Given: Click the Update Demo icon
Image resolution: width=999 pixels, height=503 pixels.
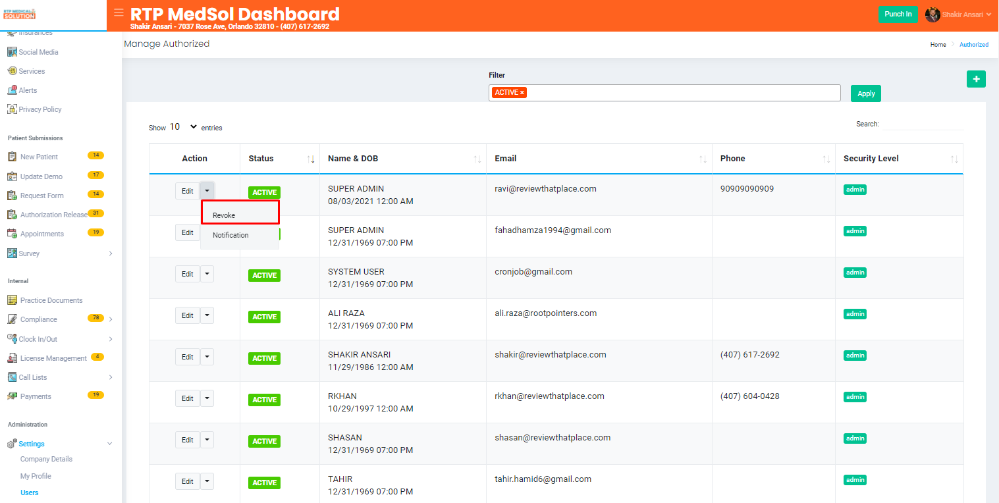Looking at the screenshot, I should (12, 176).
